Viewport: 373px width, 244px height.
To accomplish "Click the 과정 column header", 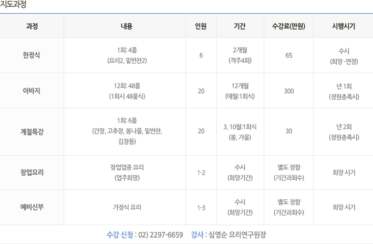I will [x=32, y=26].
